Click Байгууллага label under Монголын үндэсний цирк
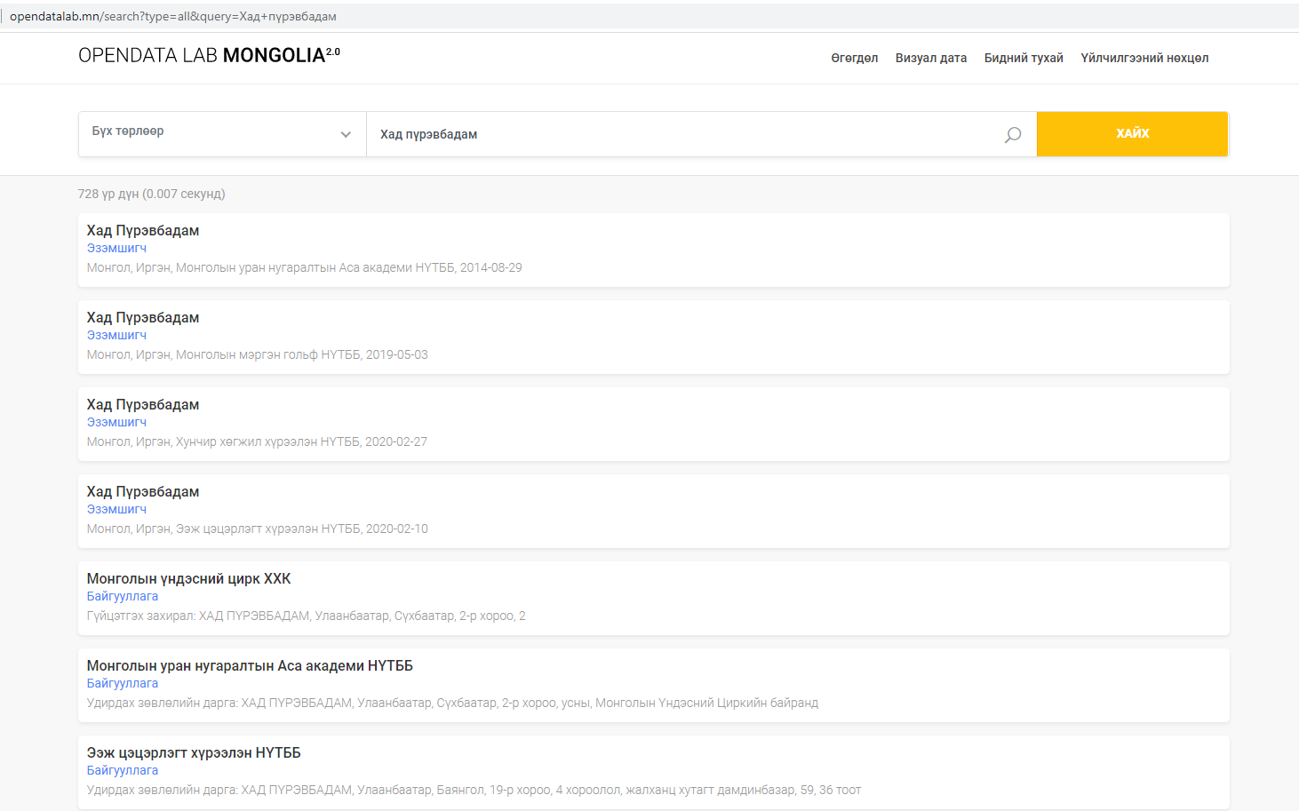This screenshot has width=1299, height=811. click(x=123, y=597)
